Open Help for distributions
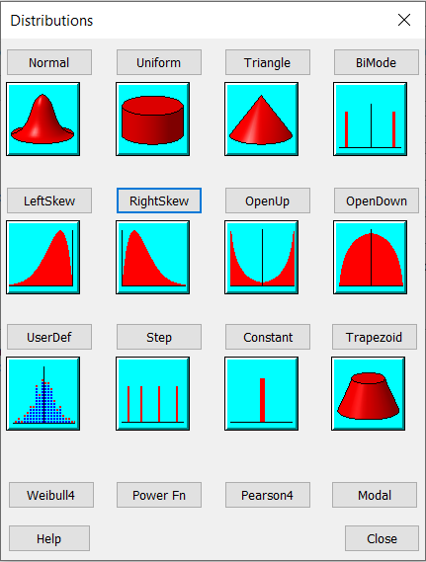The image size is (426, 562). 49,538
